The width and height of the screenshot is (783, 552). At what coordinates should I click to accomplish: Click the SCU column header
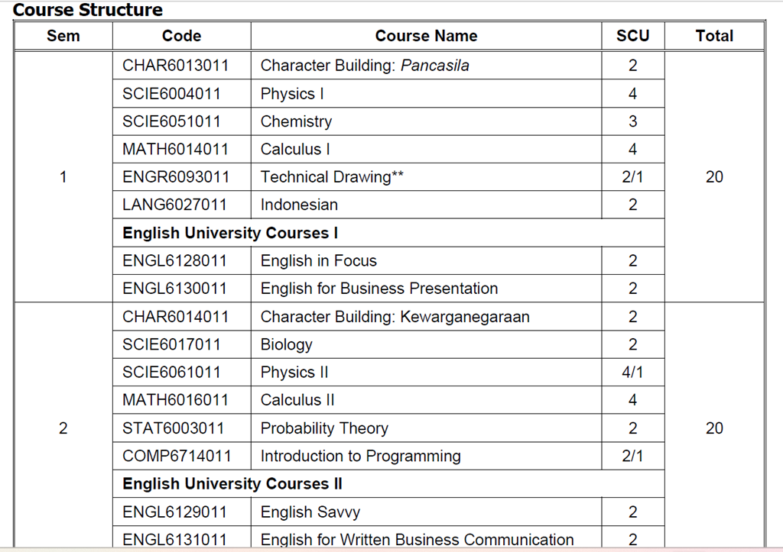[x=632, y=36]
